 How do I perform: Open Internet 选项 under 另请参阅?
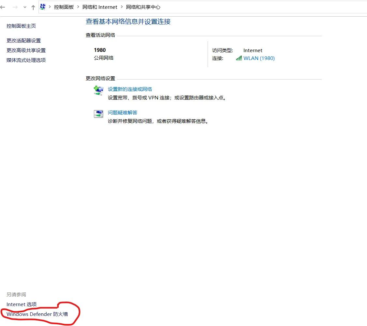[x=22, y=304]
